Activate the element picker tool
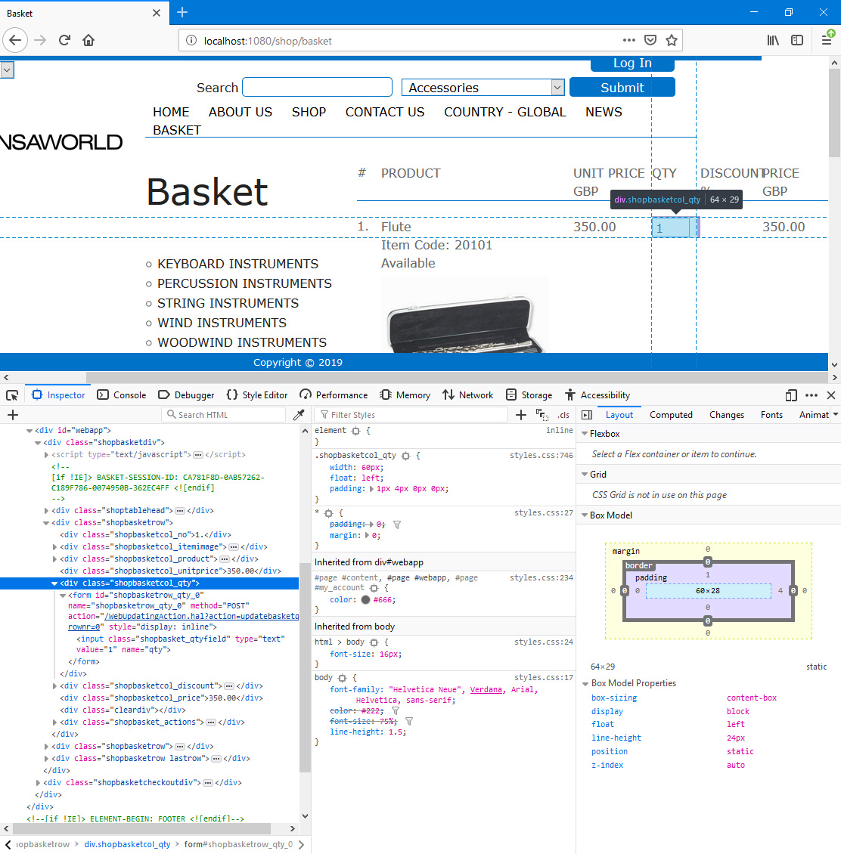Viewport: 841px width, 854px height. [x=12, y=395]
